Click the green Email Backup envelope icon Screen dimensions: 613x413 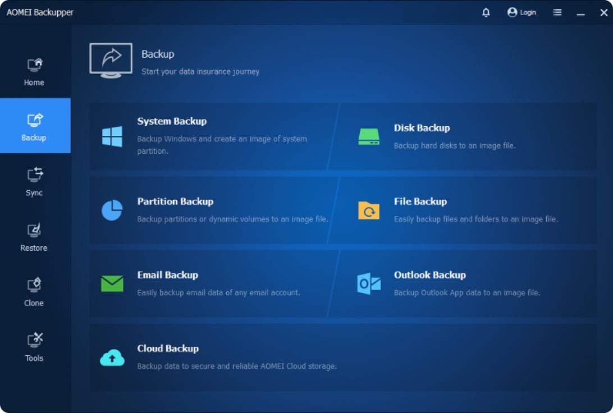[x=112, y=284]
